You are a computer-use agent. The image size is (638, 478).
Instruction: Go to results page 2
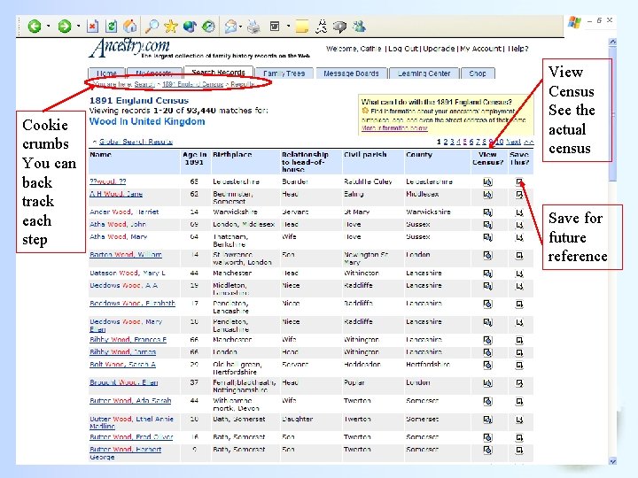pyautogui.click(x=446, y=142)
